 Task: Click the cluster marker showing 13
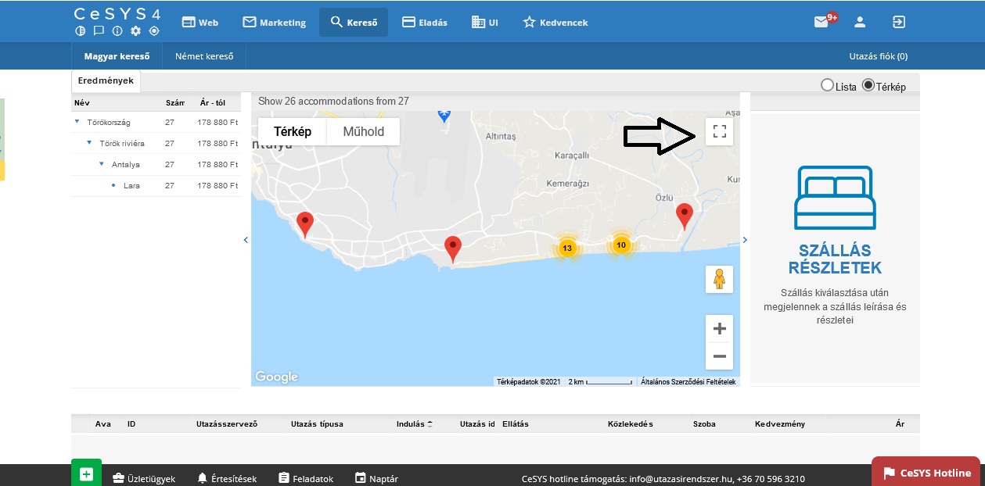coord(567,248)
